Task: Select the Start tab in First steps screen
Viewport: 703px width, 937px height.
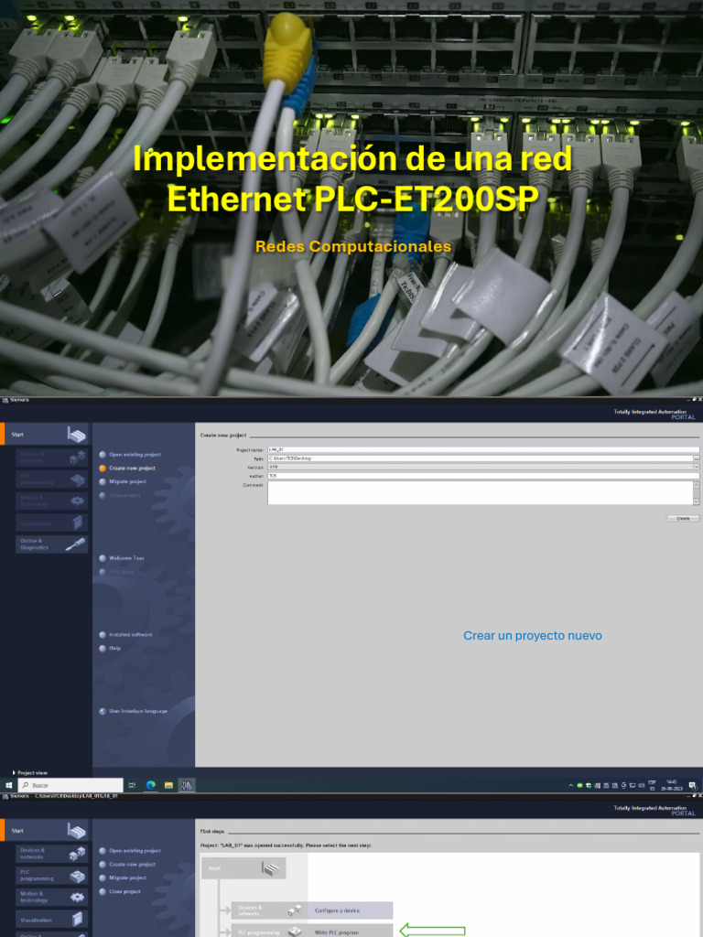Action: 44,830
